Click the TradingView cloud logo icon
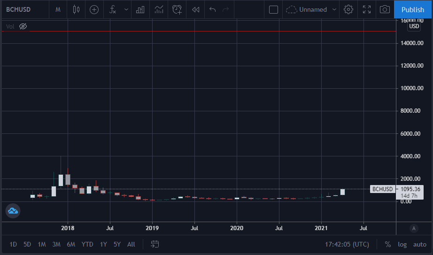Screen dimensions: 433x255 pyautogui.click(x=13, y=211)
